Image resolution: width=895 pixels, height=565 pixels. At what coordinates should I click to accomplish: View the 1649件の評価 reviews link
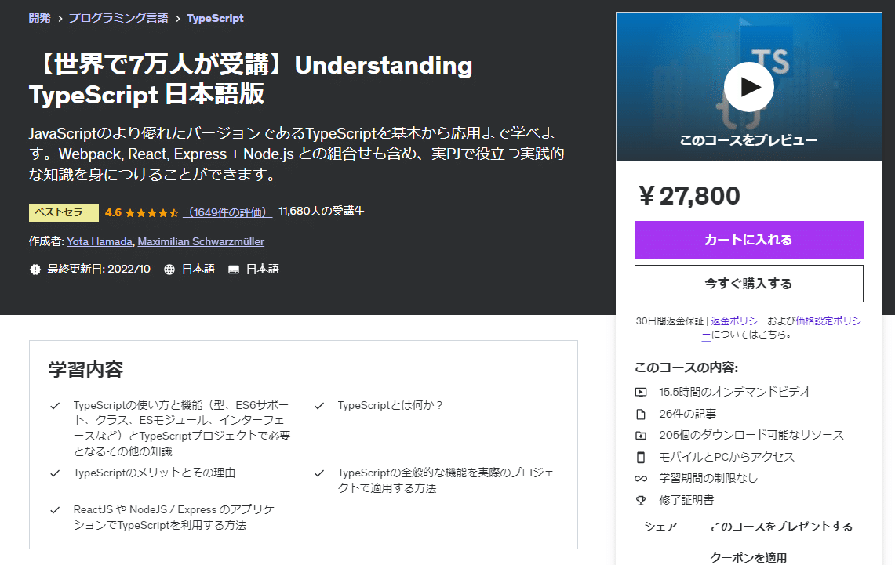(x=227, y=212)
